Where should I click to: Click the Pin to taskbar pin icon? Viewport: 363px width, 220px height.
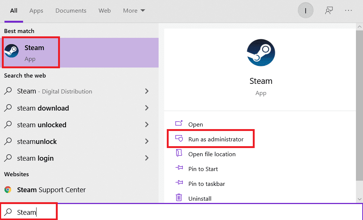click(x=179, y=183)
